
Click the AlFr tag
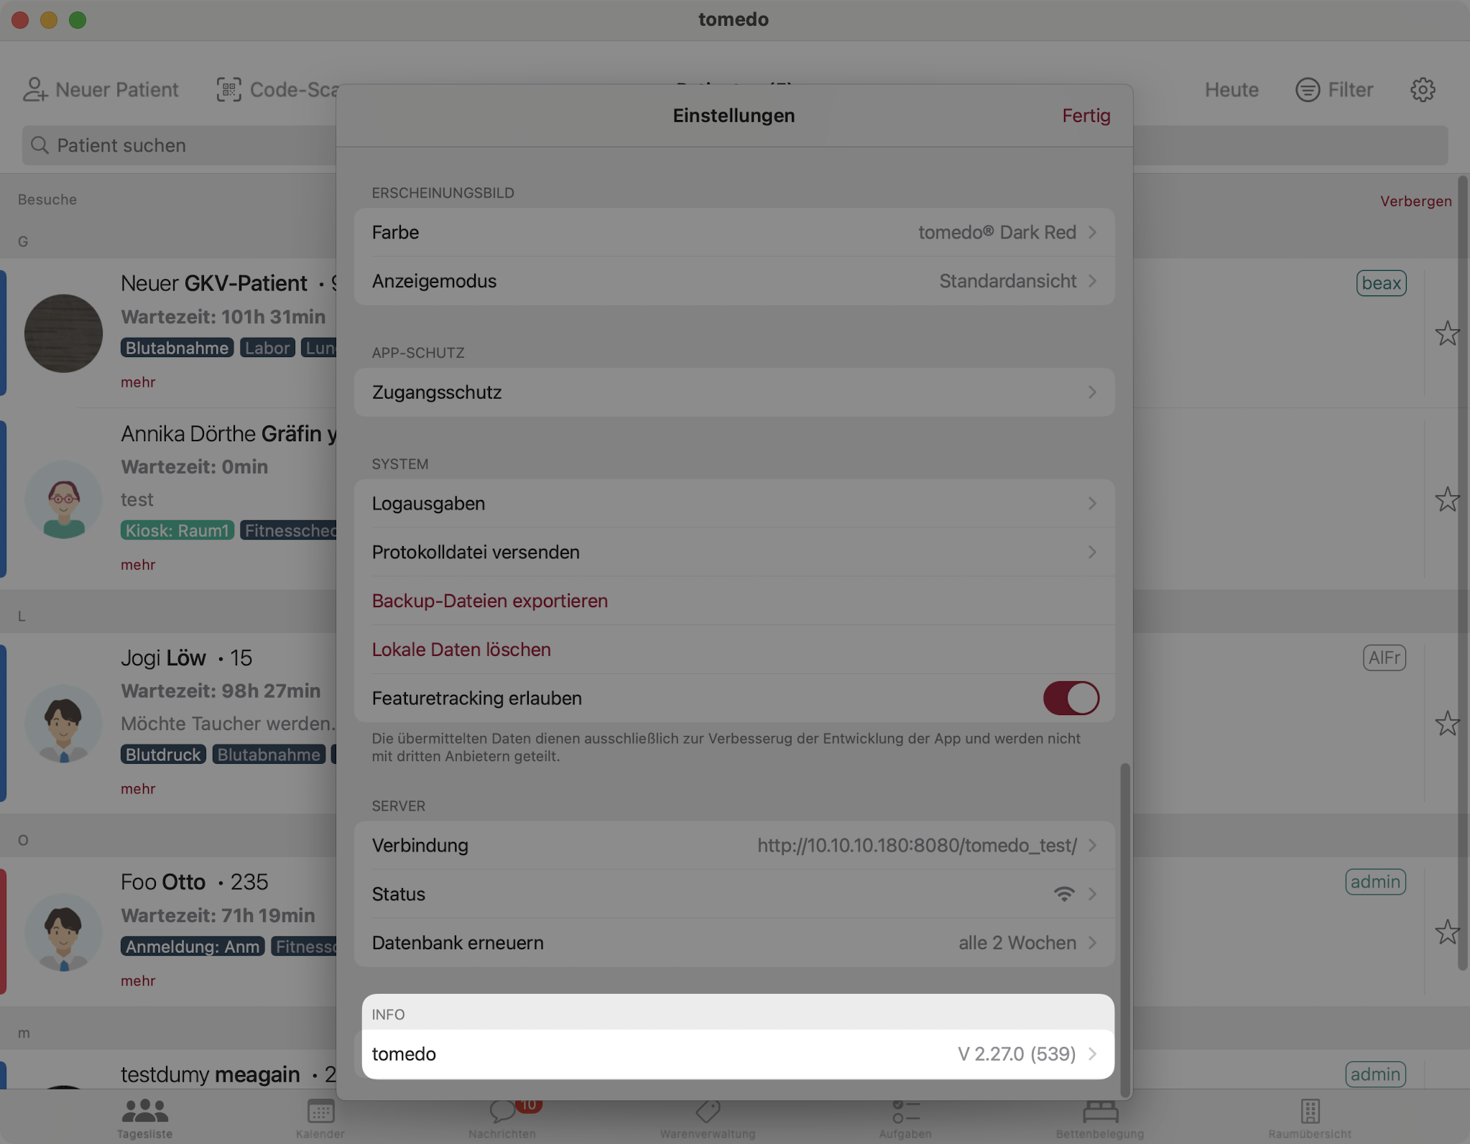pyautogui.click(x=1384, y=658)
